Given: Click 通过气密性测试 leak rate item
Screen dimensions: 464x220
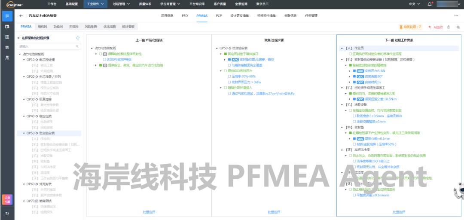Looking at the screenshot, I should pyautogui.click(x=263, y=94).
